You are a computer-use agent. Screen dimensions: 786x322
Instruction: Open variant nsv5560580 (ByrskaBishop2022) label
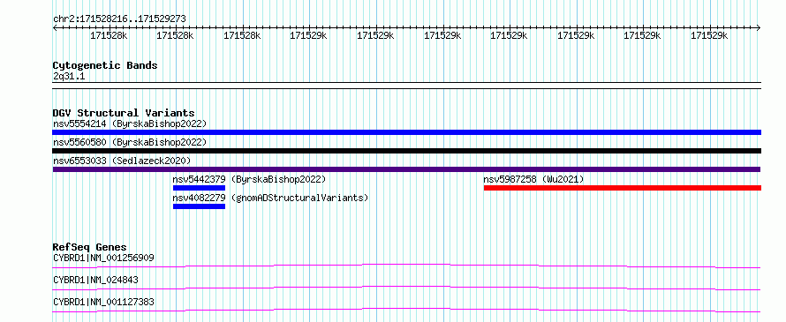(x=130, y=142)
